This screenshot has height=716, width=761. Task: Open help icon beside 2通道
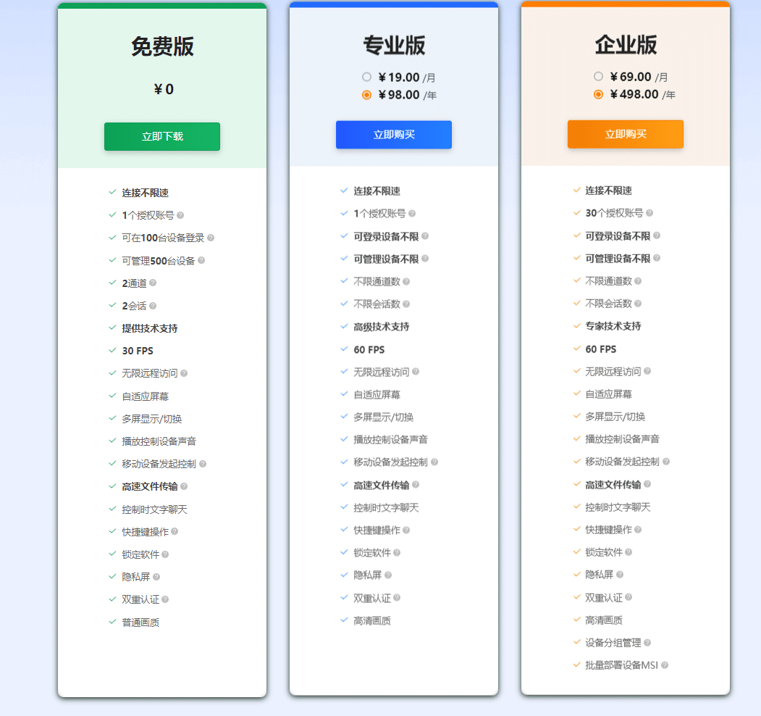click(x=153, y=283)
